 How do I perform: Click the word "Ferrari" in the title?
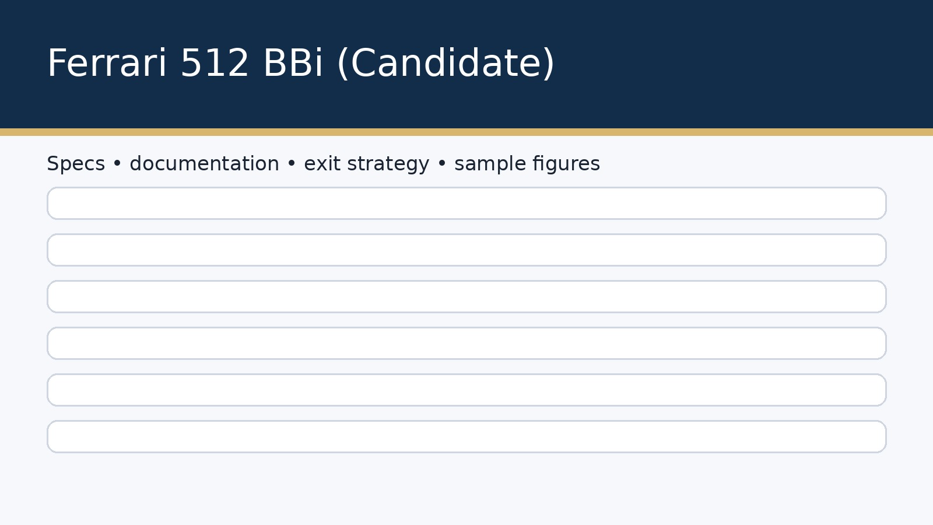point(107,64)
